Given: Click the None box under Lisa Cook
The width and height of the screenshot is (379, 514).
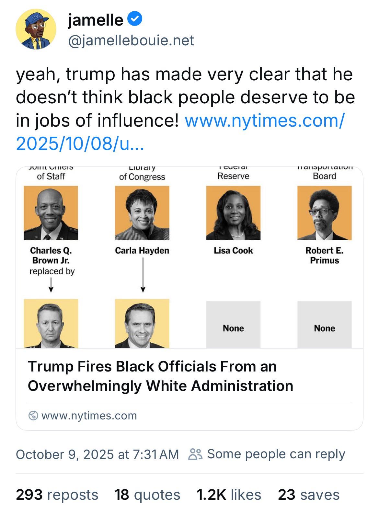Looking at the screenshot, I should 233,325.
